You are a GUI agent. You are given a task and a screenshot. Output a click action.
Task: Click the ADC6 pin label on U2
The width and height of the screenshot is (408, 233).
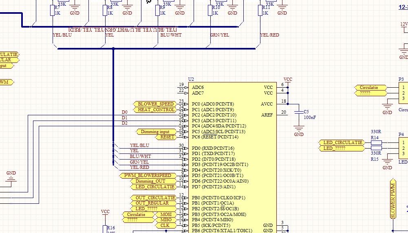coord(198,87)
